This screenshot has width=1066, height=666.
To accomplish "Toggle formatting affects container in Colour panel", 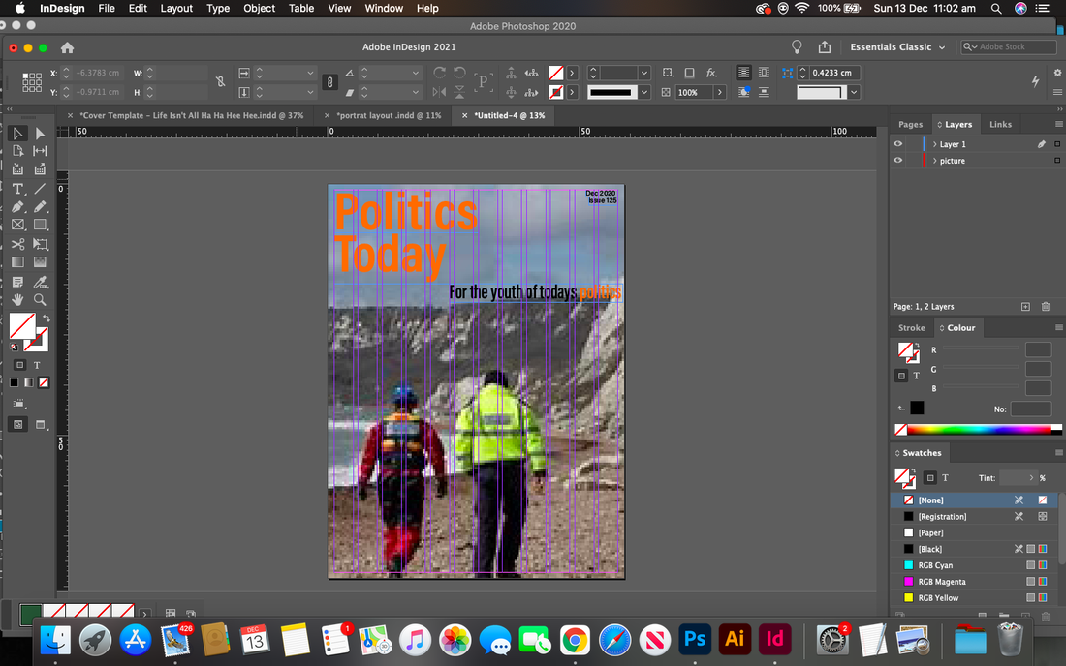I will click(x=901, y=376).
